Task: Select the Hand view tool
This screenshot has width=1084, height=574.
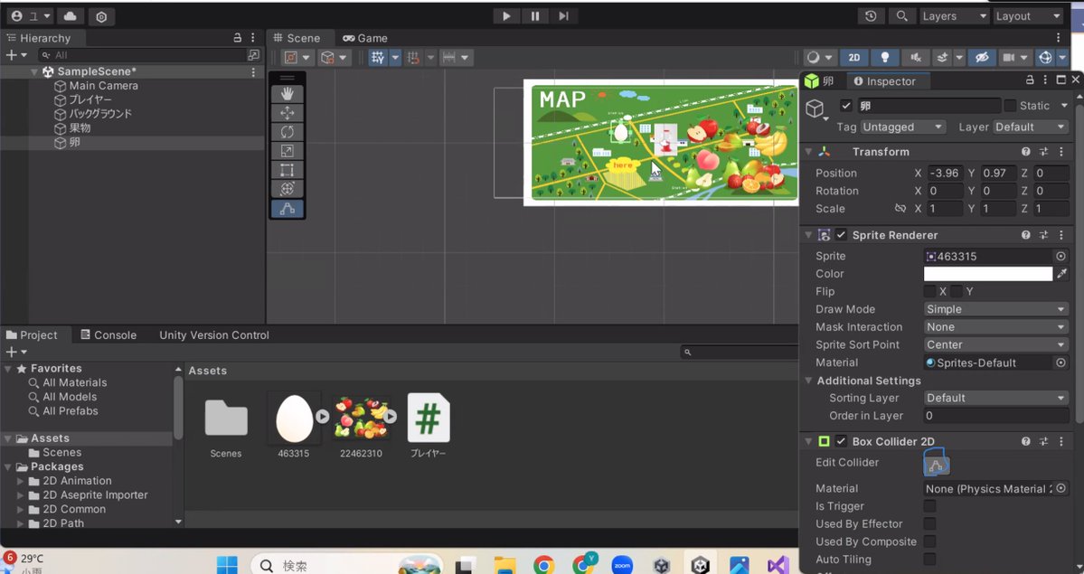Action: click(287, 94)
